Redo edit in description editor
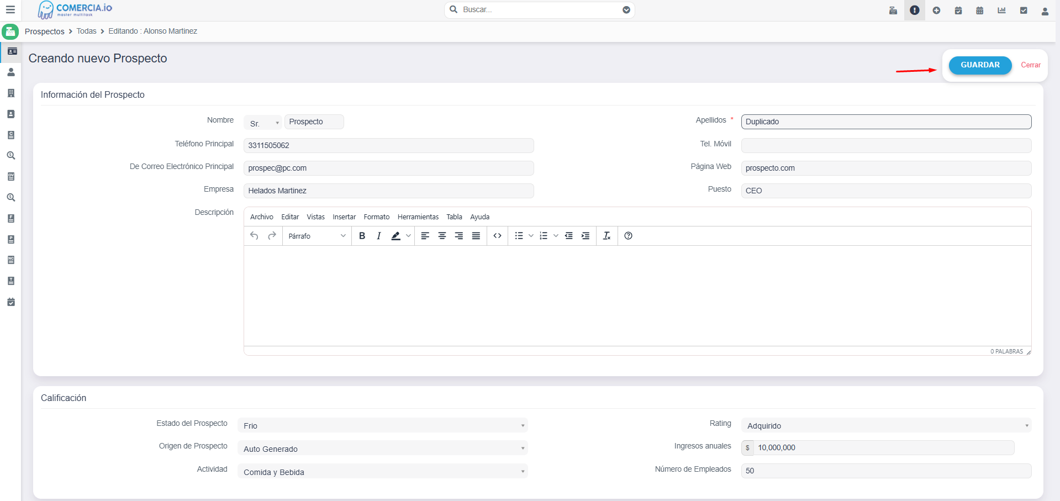Viewport: 1060px width, 501px height. tap(272, 236)
